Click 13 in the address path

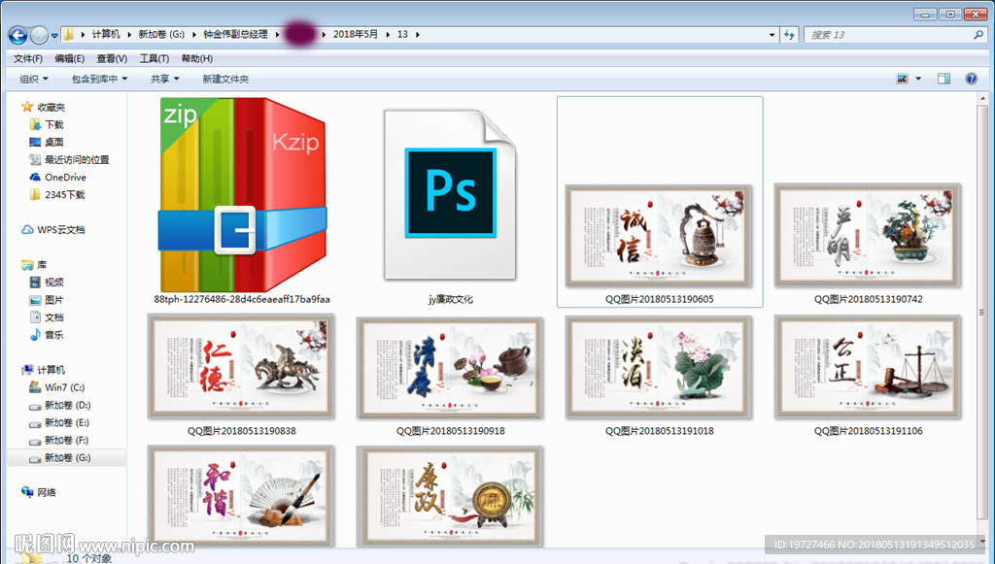click(x=402, y=34)
